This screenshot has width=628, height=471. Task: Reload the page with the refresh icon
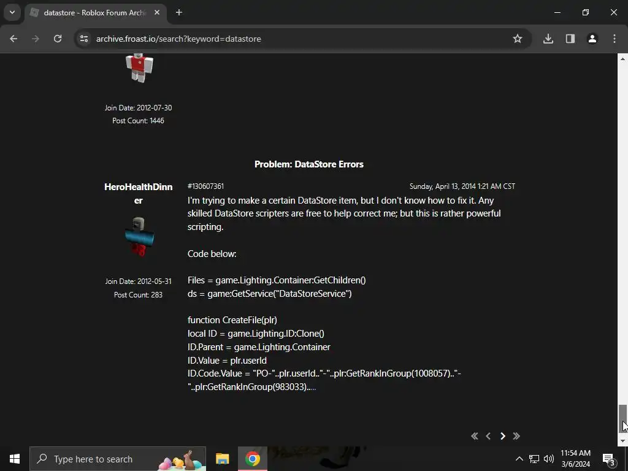[x=58, y=39]
